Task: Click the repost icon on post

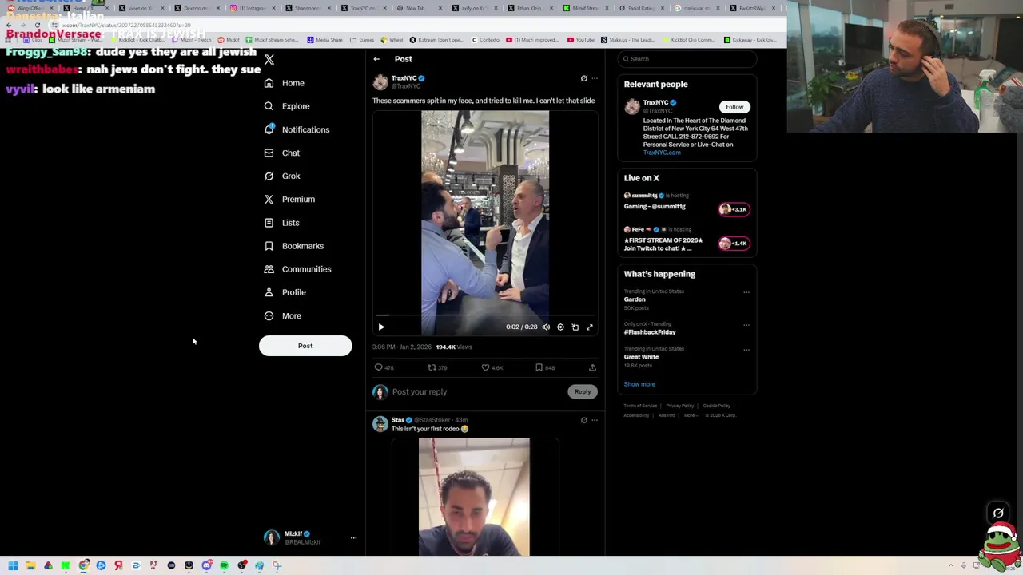Action: 432,367
